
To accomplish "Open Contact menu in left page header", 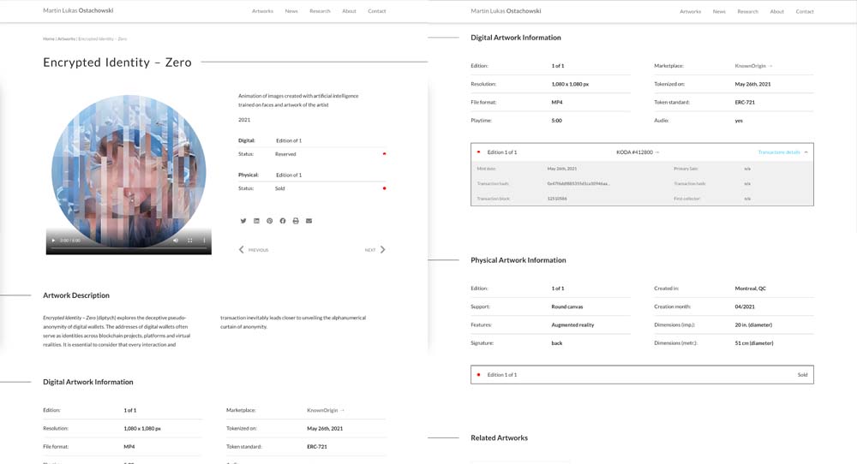I will point(376,11).
